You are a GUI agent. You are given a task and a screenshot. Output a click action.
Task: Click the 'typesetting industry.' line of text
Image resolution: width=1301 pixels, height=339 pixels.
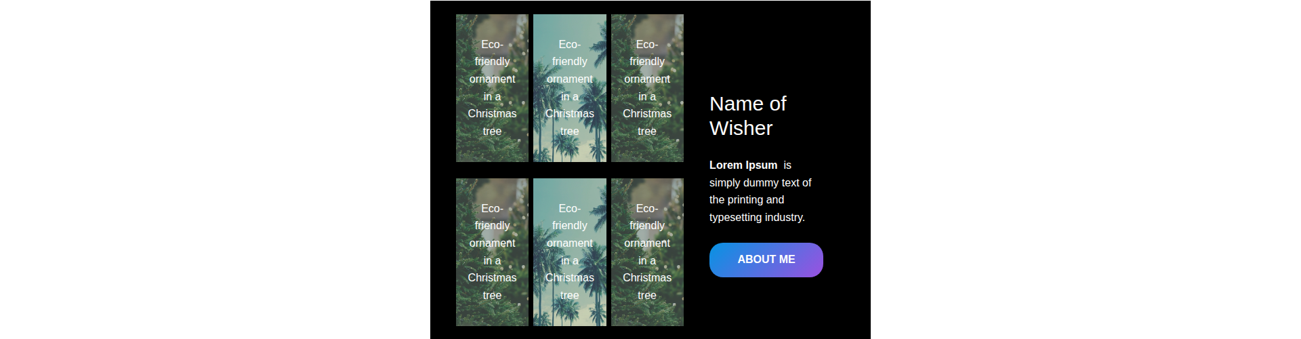click(757, 217)
